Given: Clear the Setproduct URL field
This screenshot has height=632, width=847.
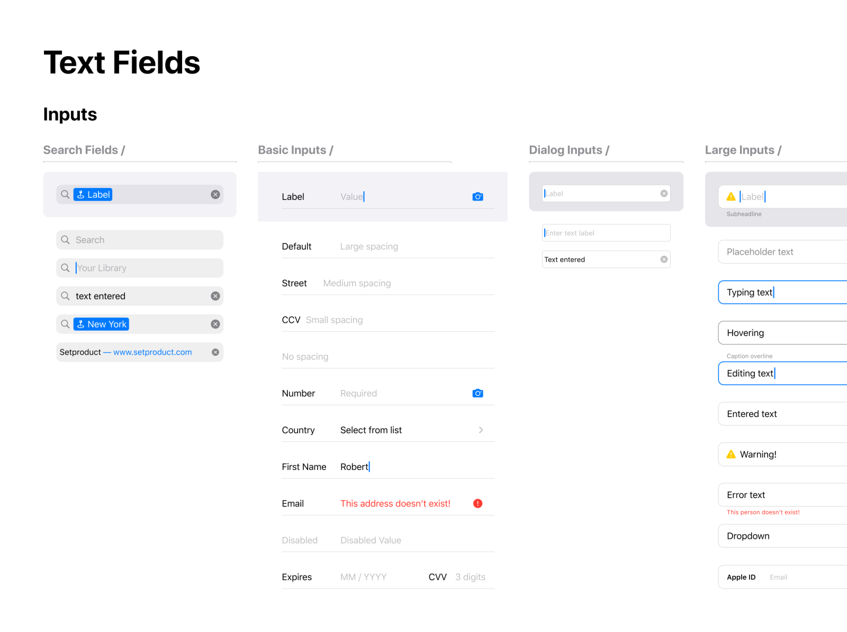Looking at the screenshot, I should click(215, 352).
